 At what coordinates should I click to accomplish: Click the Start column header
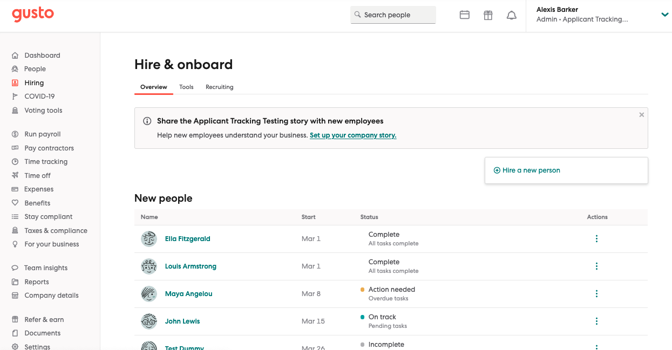click(x=309, y=217)
